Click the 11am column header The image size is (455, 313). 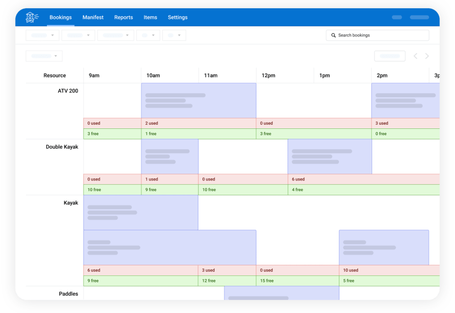(x=227, y=76)
